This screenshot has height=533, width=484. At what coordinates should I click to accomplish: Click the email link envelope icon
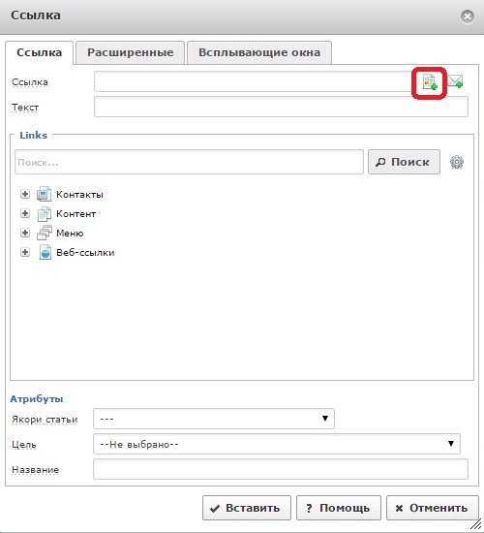455,81
